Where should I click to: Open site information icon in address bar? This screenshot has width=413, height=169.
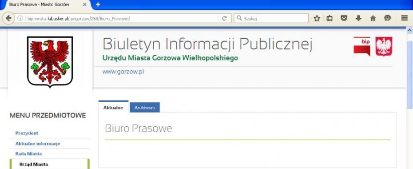pos(20,18)
